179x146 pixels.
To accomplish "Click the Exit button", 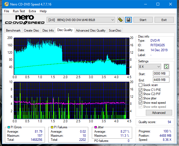I will [x=164, y=20].
